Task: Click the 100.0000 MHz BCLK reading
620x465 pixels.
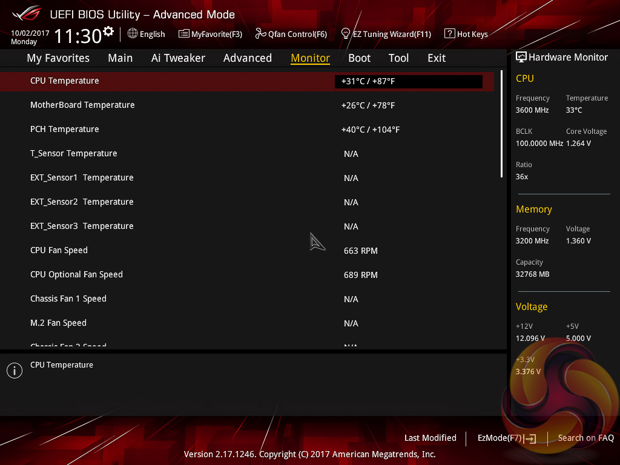Action: 539,143
